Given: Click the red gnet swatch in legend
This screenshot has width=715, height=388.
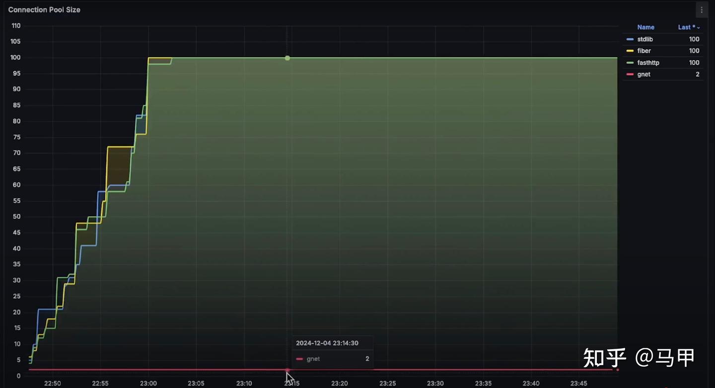Looking at the screenshot, I should click(630, 74).
